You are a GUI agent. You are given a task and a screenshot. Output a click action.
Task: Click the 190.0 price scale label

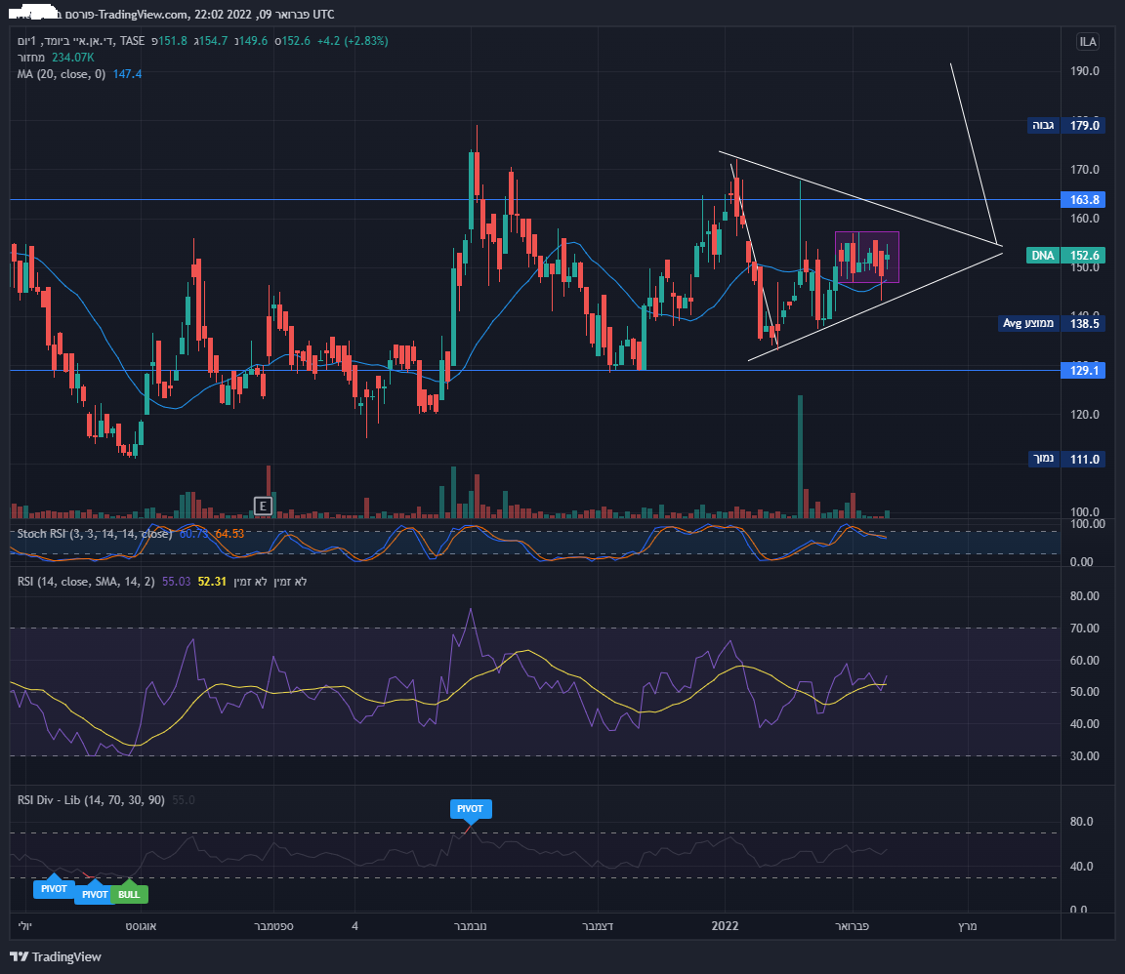coord(1084,71)
